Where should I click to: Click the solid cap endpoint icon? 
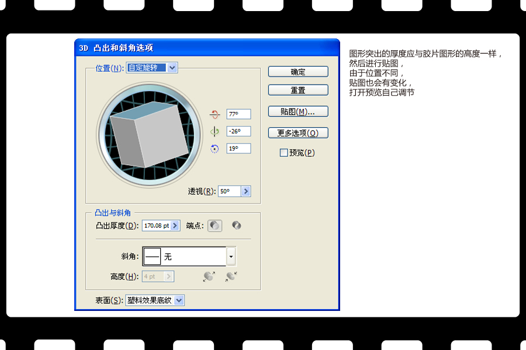pyautogui.click(x=214, y=225)
